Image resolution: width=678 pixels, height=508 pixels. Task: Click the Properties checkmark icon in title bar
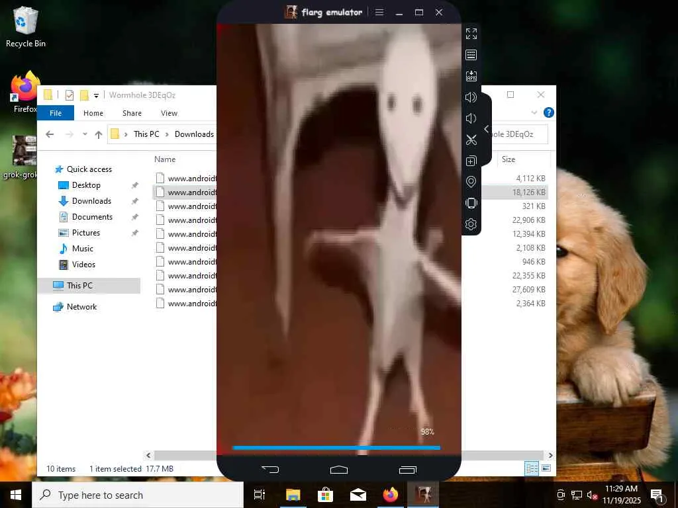[69, 95]
